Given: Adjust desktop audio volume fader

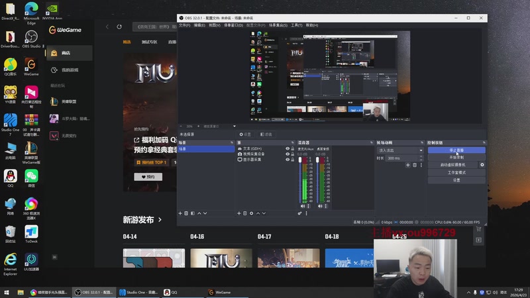Looking at the screenshot, I should pyautogui.click(x=317, y=160).
